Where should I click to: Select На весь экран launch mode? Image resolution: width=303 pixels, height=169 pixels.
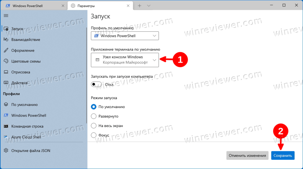click(94, 126)
